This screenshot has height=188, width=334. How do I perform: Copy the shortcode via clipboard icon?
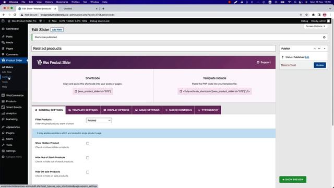point(76,91)
